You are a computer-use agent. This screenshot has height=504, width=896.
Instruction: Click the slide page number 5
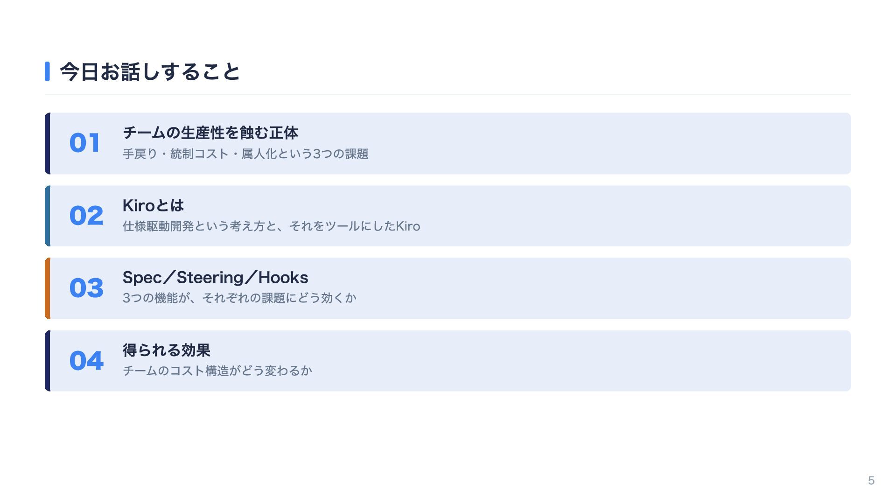[871, 481]
